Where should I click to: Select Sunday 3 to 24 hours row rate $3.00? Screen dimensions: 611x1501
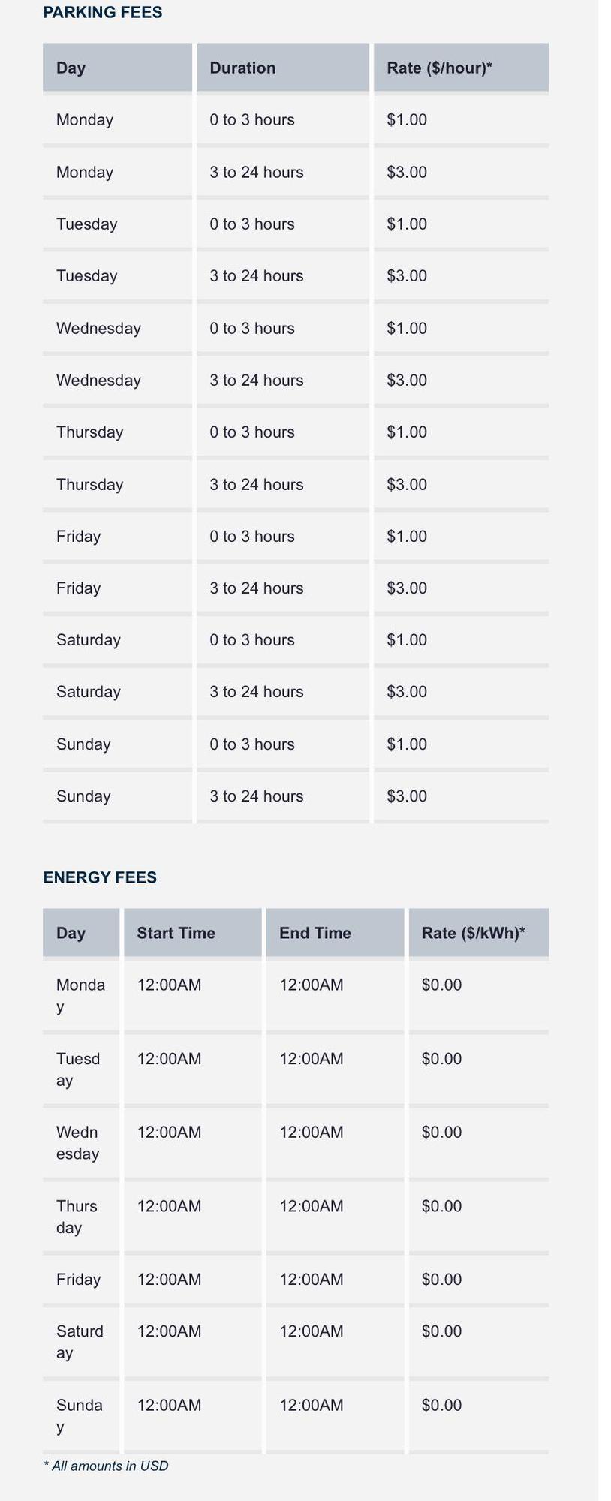tap(407, 796)
